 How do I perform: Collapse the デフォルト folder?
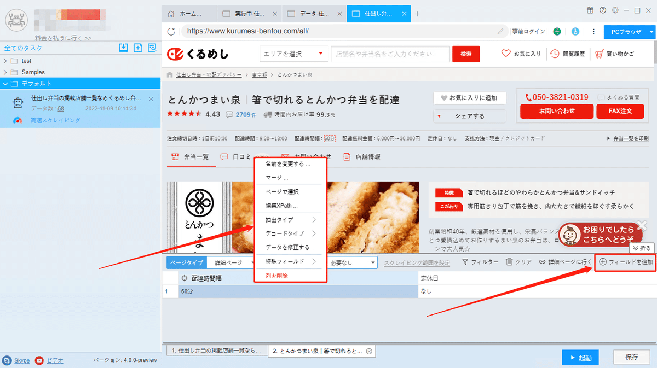pos(5,84)
